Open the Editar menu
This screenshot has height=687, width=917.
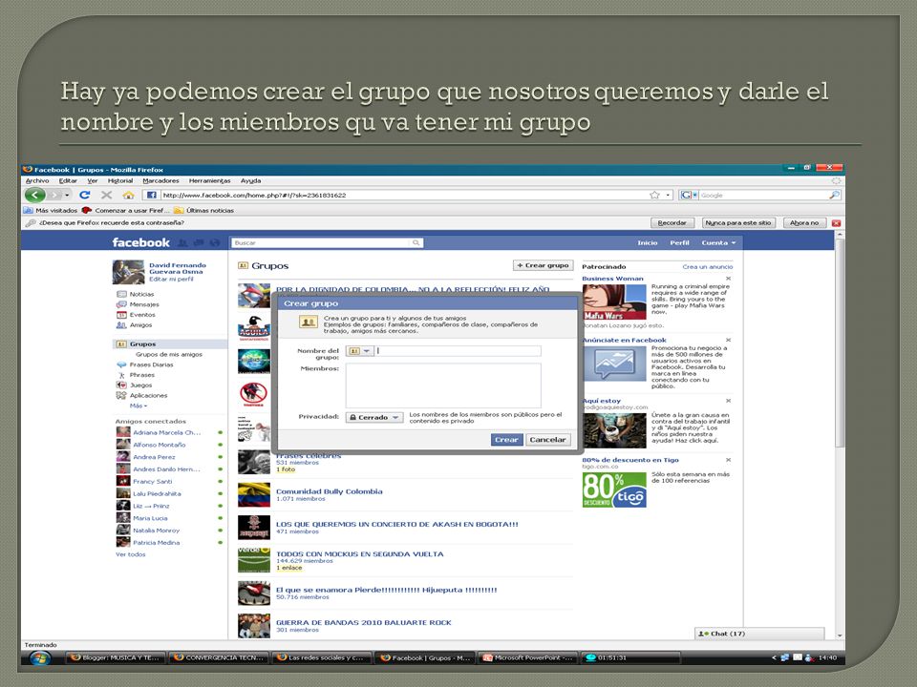pos(68,181)
